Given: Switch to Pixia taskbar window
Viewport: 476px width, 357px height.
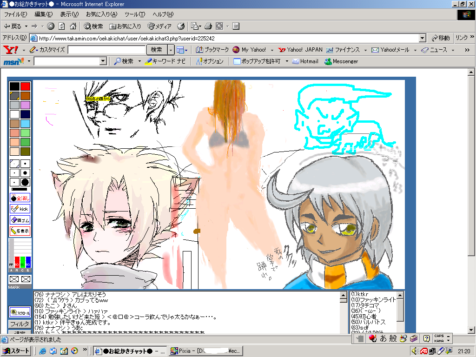Looking at the screenshot, I should (x=205, y=351).
